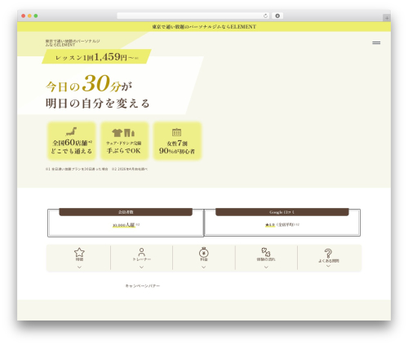The width and height of the screenshot is (408, 345).
Task: Click the 会員者数 header label
Action: coord(126,212)
